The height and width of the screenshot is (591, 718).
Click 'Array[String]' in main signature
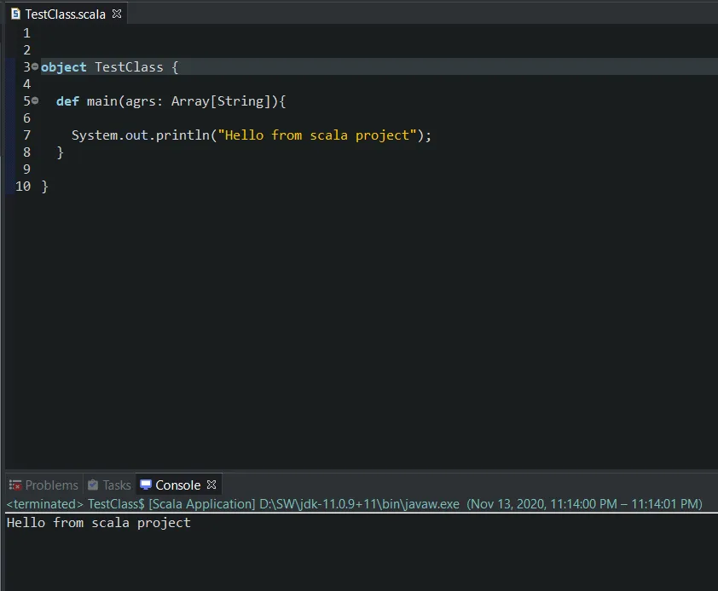[x=221, y=101]
